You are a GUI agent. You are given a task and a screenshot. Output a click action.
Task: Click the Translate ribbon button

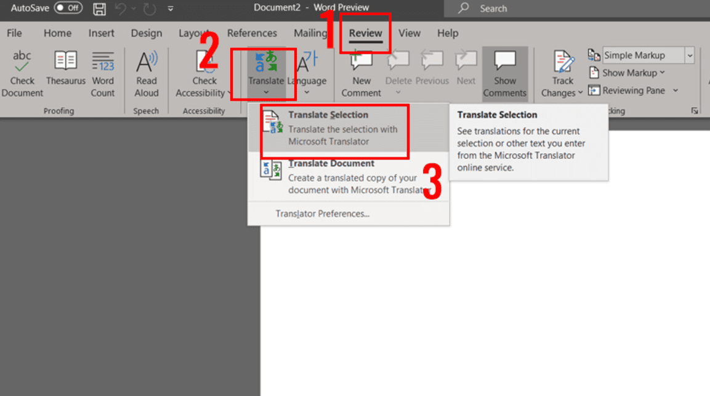point(266,73)
